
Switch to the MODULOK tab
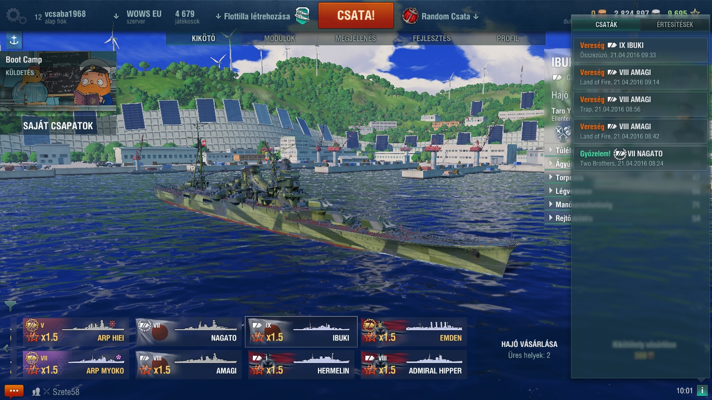pyautogui.click(x=279, y=39)
